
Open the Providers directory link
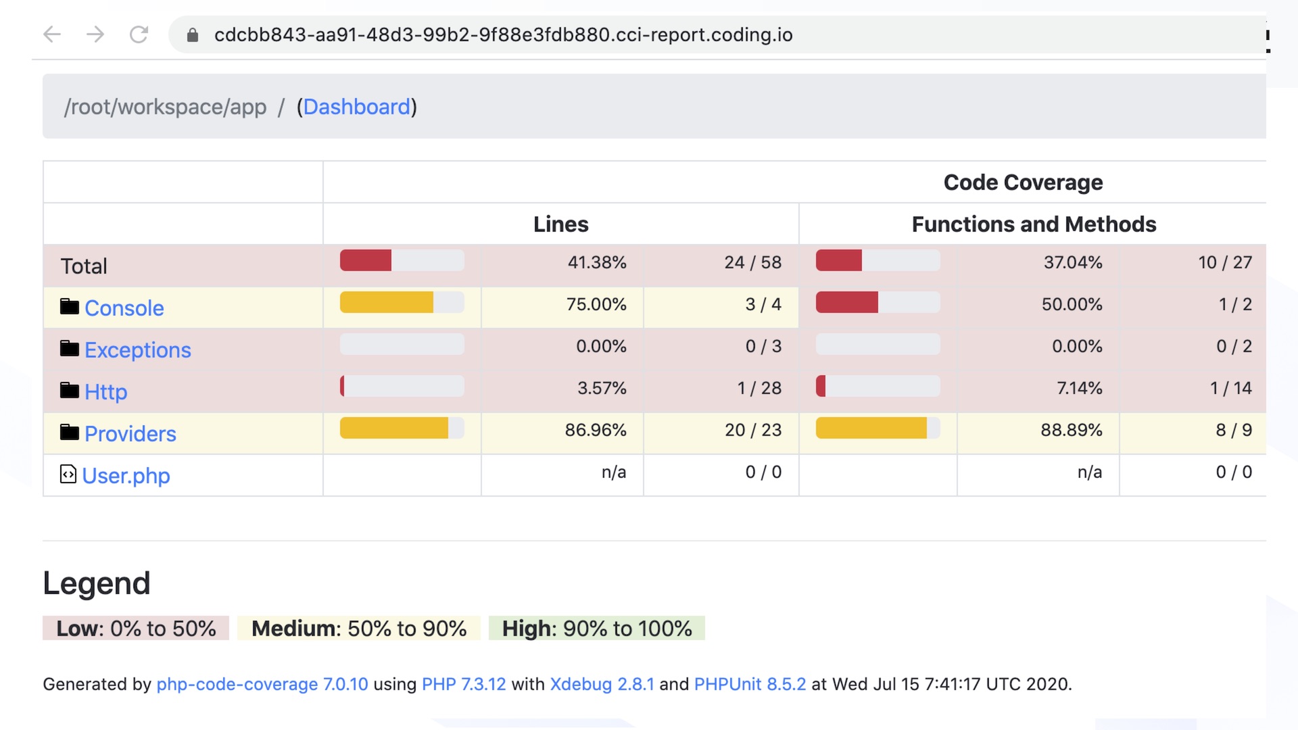pyautogui.click(x=130, y=434)
